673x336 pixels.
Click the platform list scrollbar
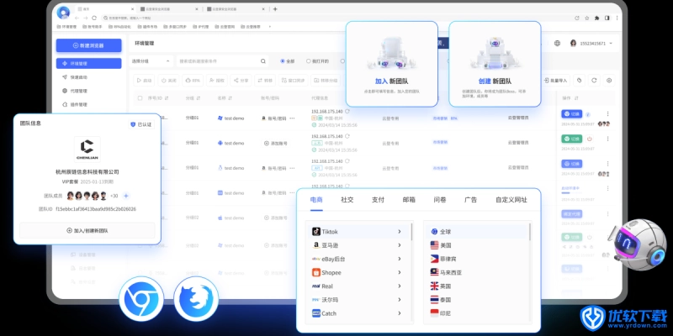(x=411, y=232)
